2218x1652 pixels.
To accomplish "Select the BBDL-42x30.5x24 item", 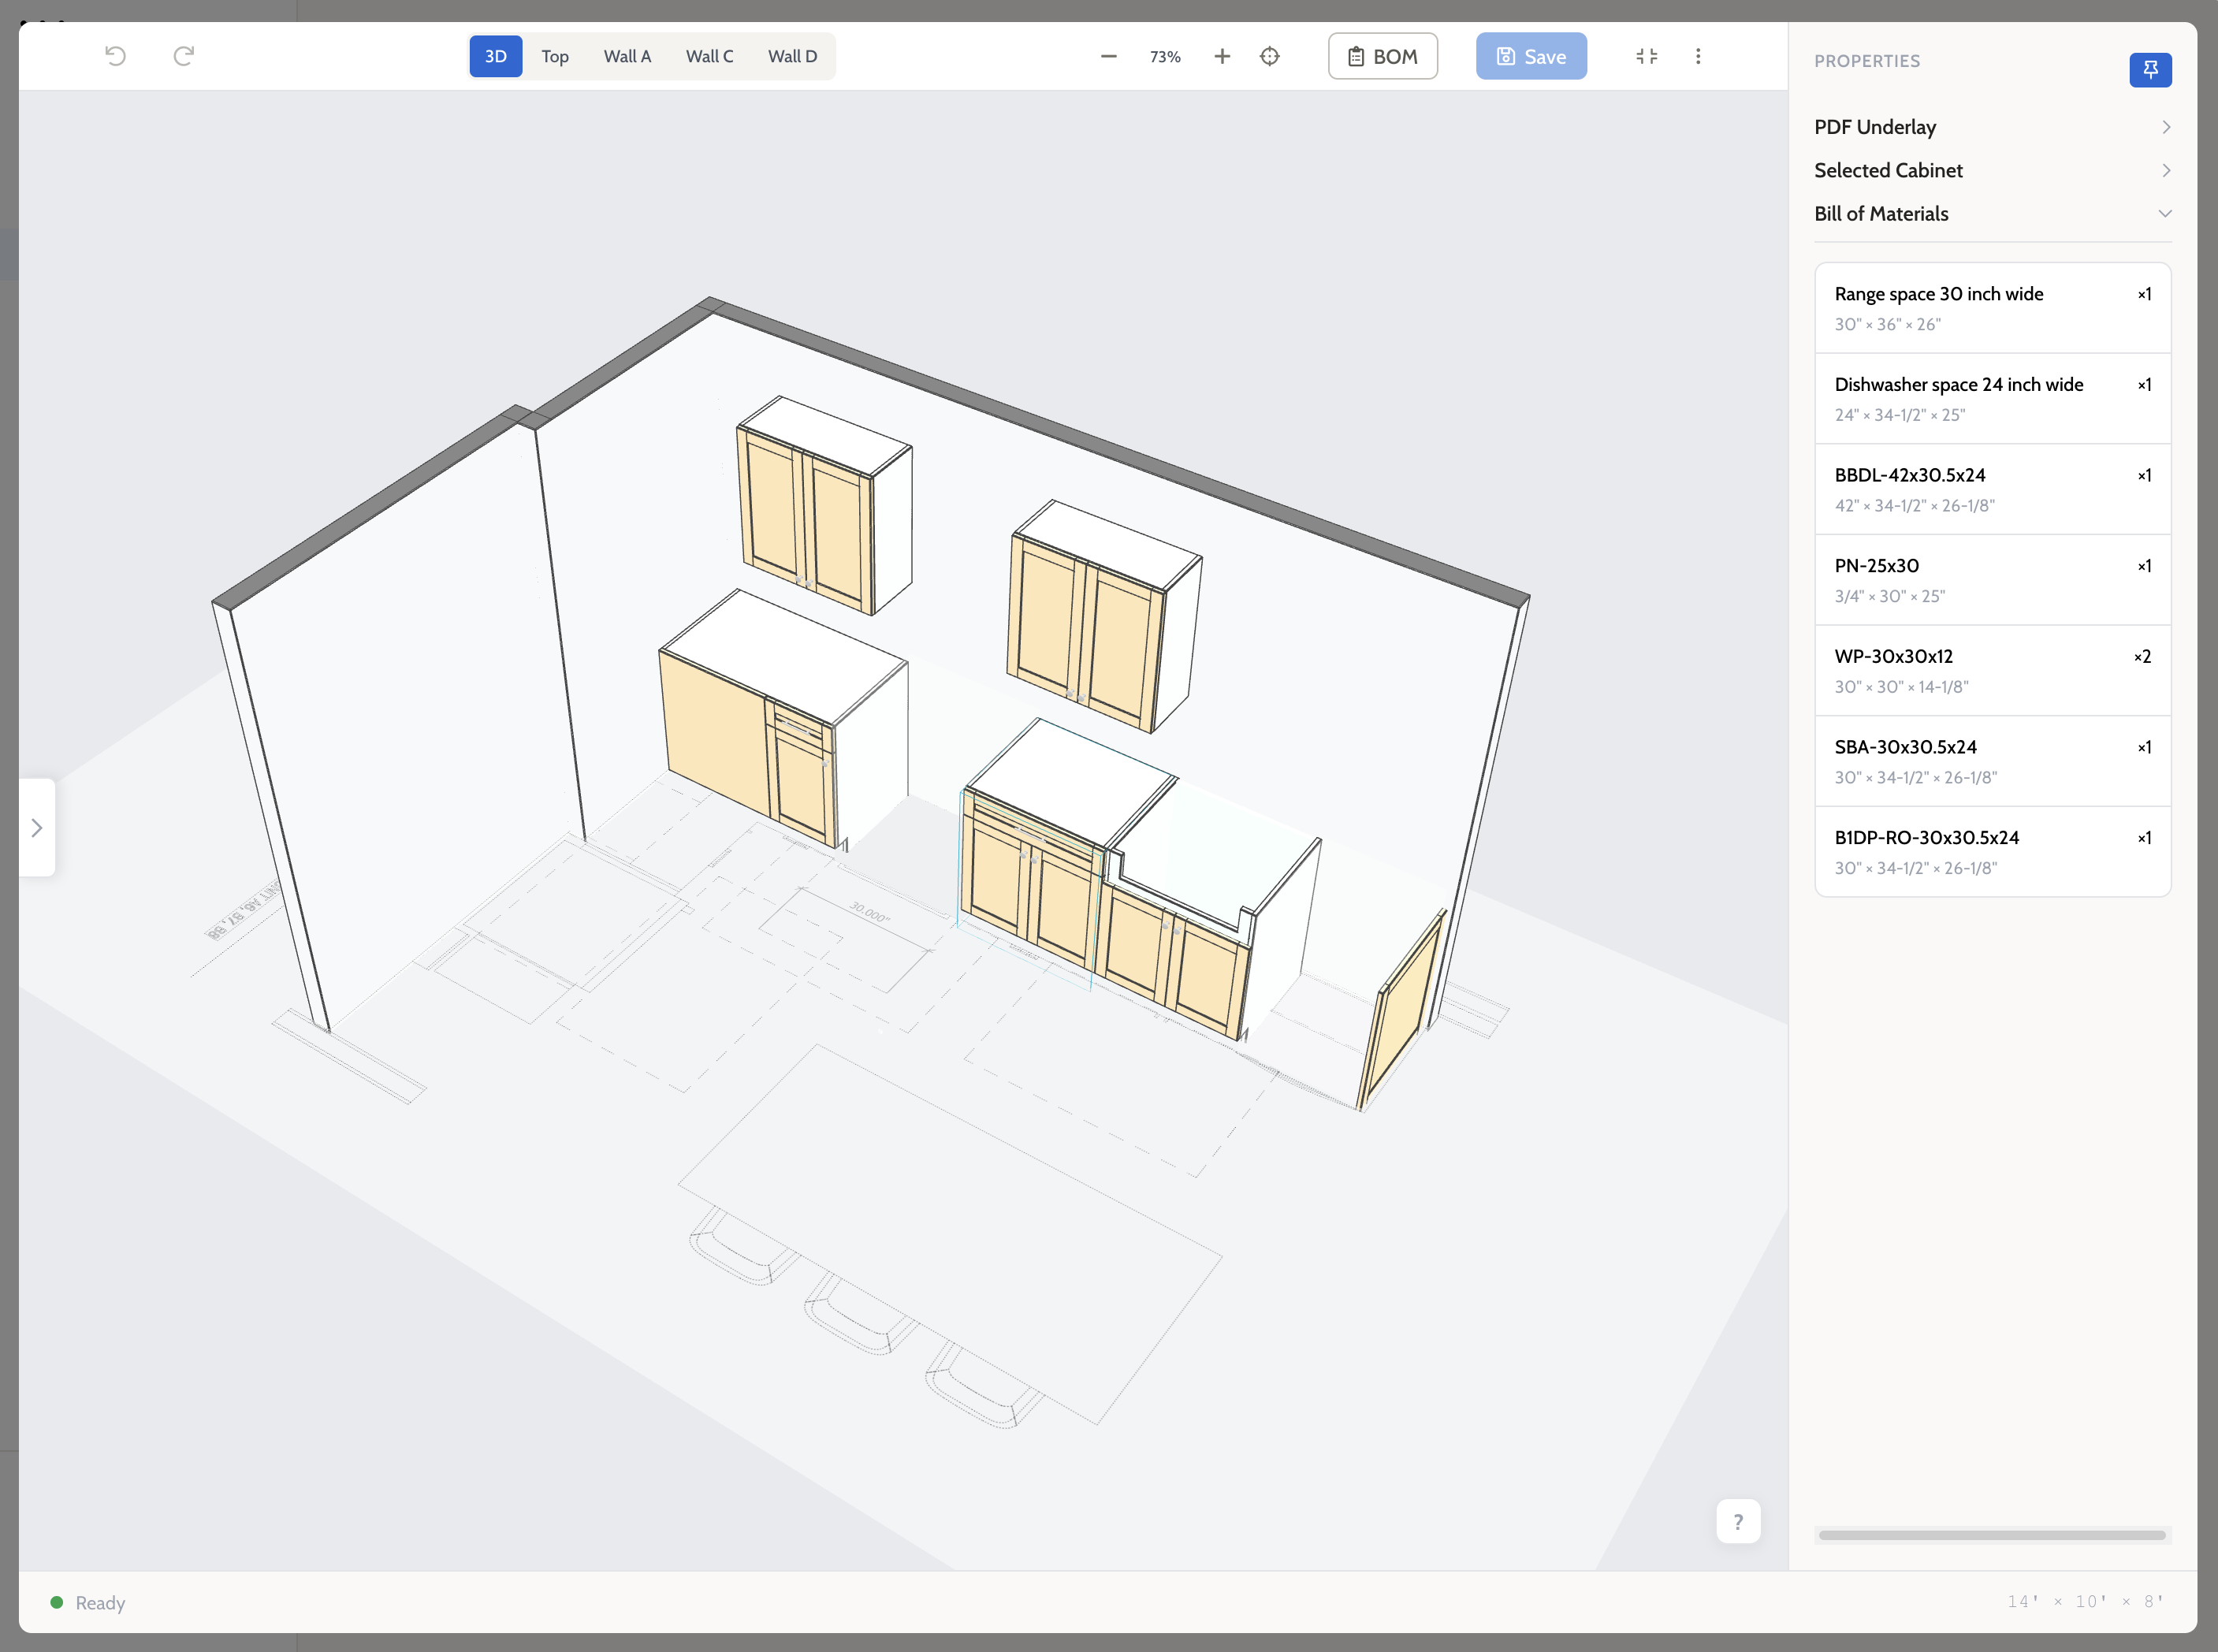I will (1992, 489).
